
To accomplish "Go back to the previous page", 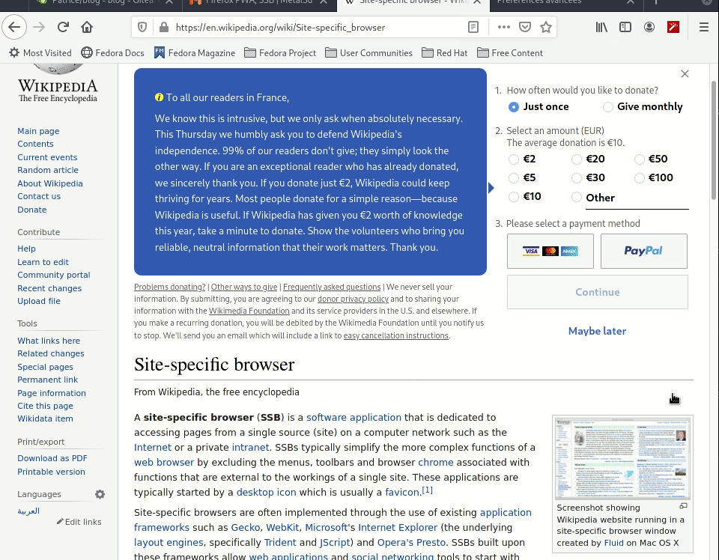I will point(14,28).
